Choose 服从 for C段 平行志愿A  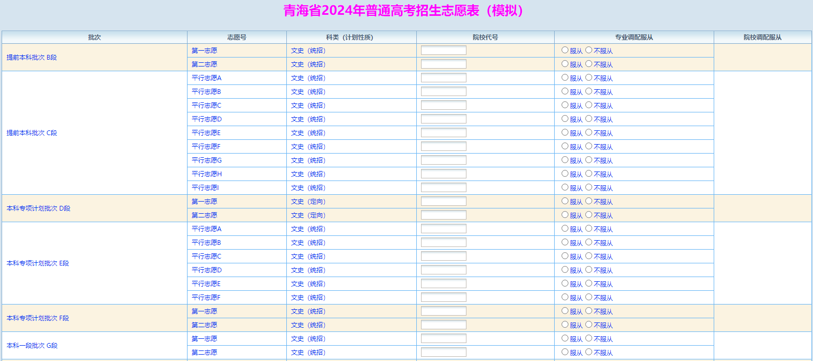(x=565, y=78)
